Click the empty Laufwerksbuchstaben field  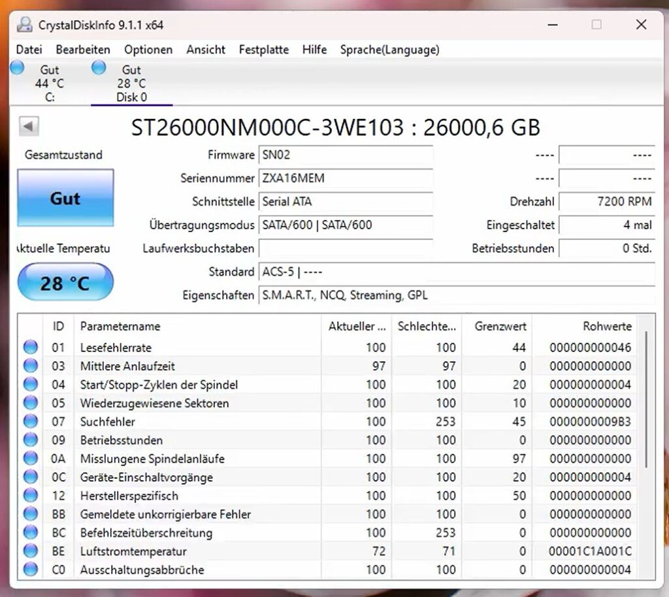tap(346, 249)
